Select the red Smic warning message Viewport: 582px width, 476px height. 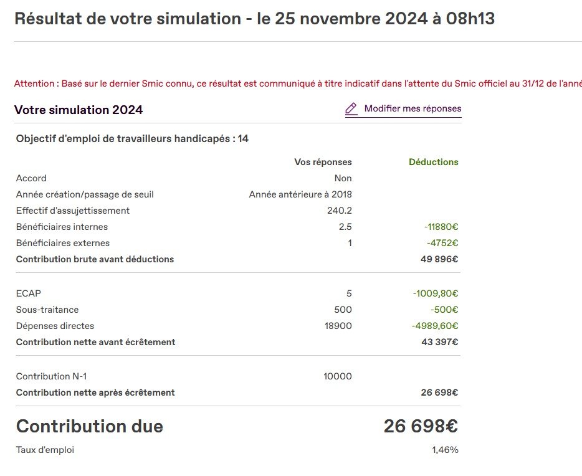[x=298, y=83]
